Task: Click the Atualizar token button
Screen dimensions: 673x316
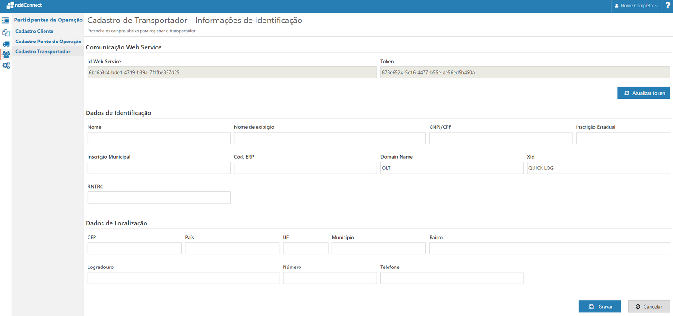Action: click(x=644, y=93)
